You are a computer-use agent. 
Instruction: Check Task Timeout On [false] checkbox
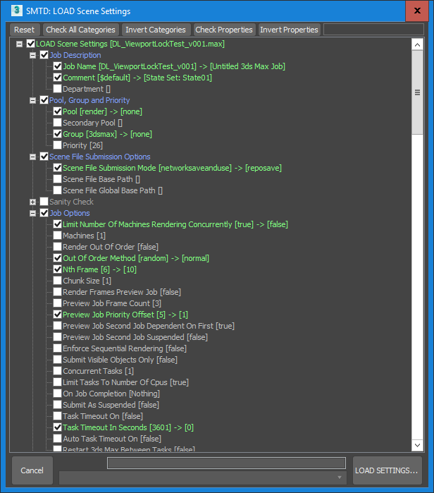pos(58,416)
